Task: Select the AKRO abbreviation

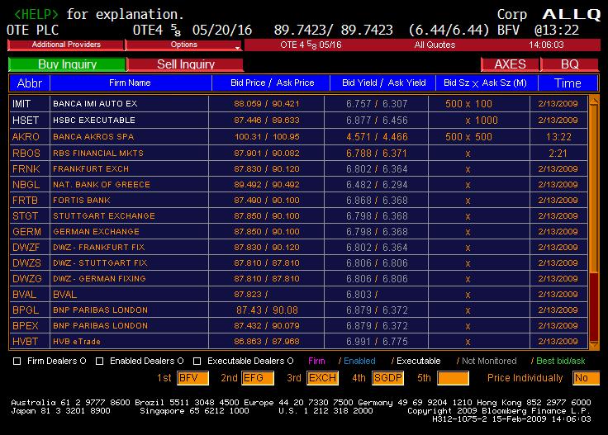Action: click(x=26, y=137)
